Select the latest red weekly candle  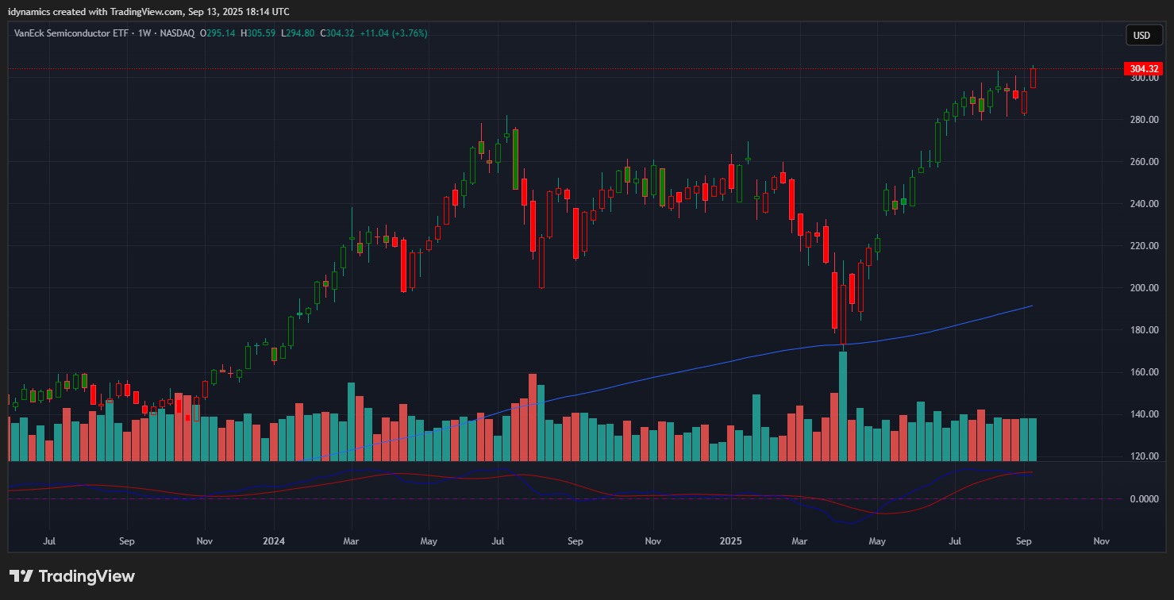pos(1033,78)
